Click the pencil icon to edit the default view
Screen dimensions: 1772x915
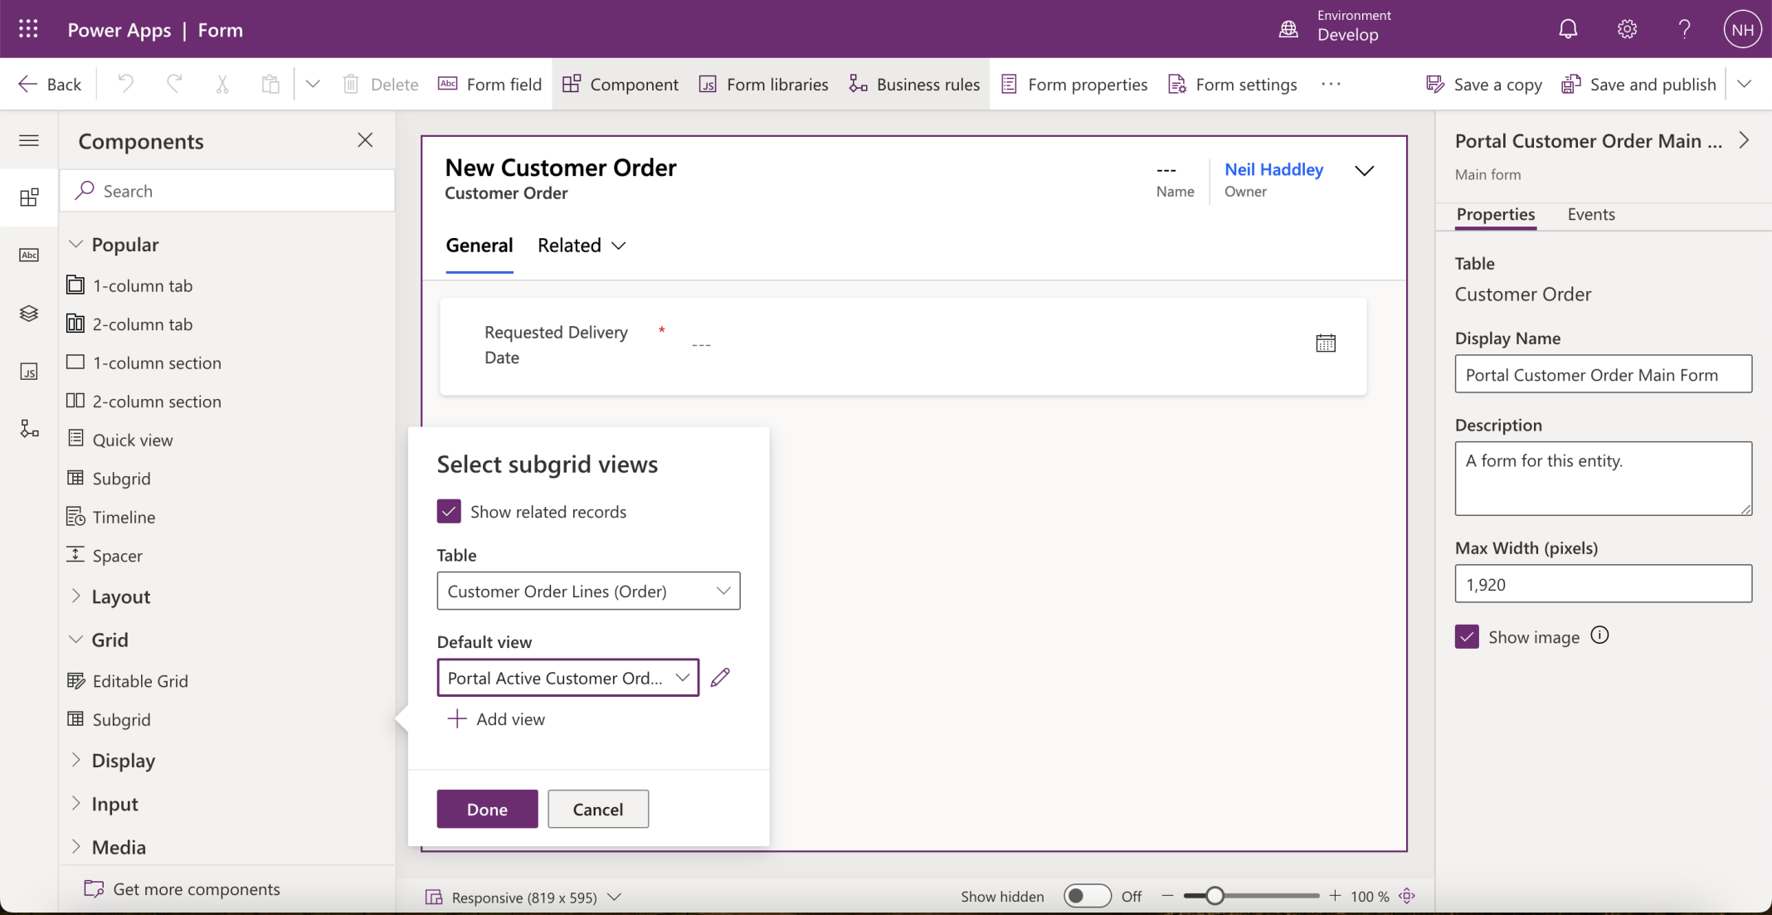tap(720, 678)
